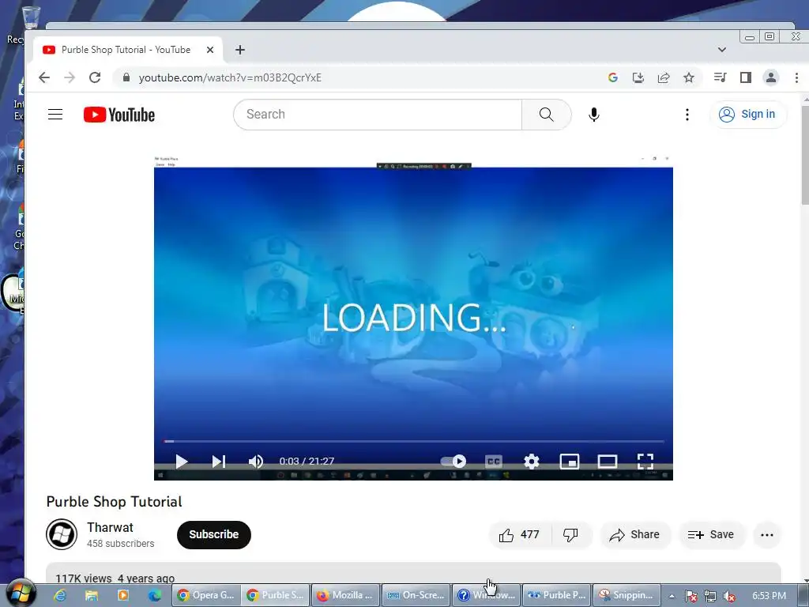Open YouTube settings three-dot menu

tap(687, 114)
